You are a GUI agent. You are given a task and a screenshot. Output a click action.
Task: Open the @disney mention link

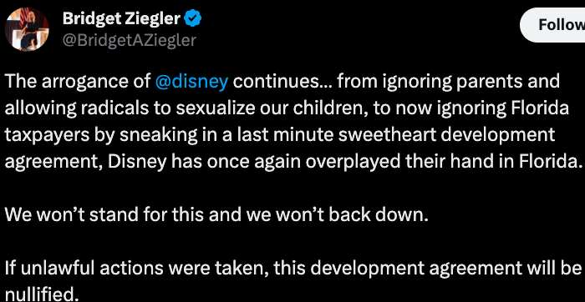(191, 82)
